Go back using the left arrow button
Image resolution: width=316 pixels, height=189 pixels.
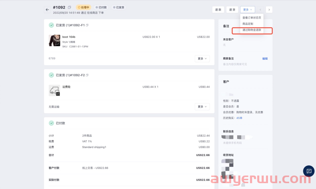(47, 10)
